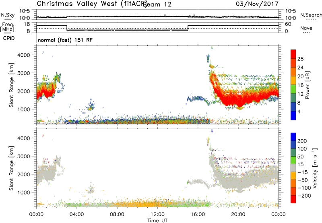Viewport: 322px width, 223px height.
Task: Click the frequency step-down at 03:00
Action: tap(67, 28)
